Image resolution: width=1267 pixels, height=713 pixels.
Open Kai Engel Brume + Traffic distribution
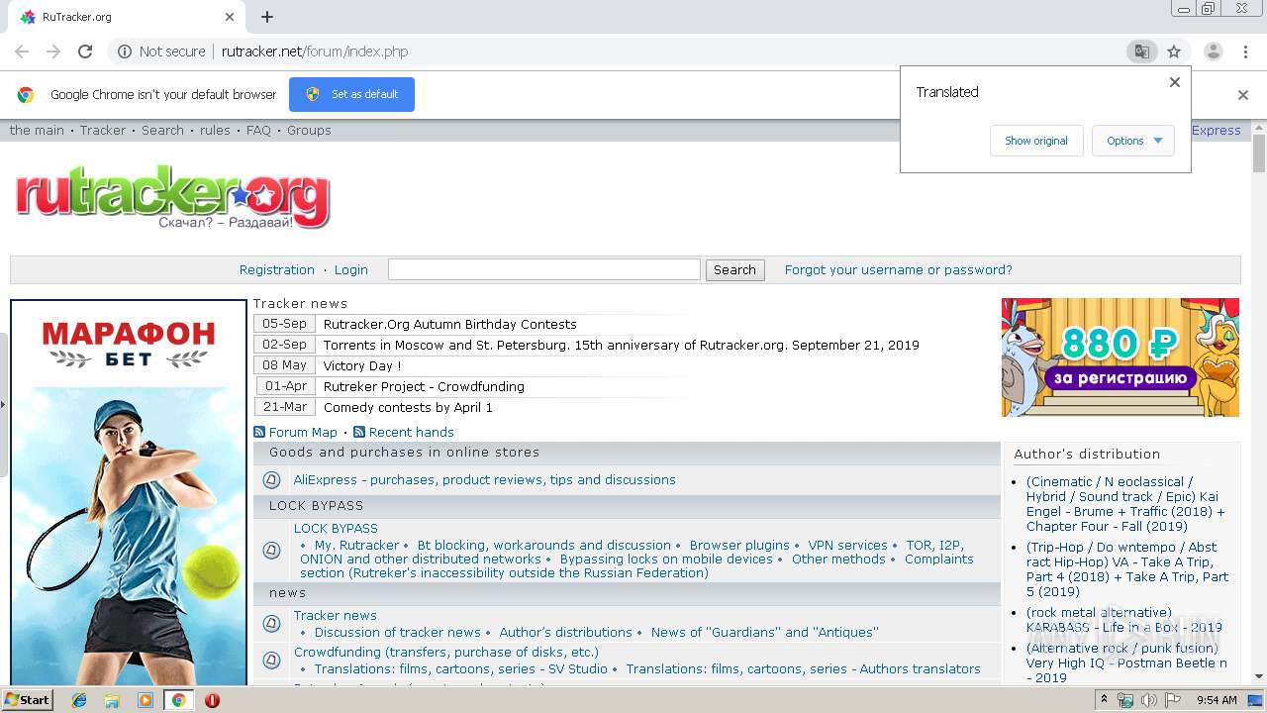[1125, 504]
